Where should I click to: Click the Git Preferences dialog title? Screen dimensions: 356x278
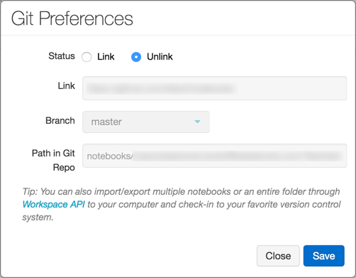point(72,18)
